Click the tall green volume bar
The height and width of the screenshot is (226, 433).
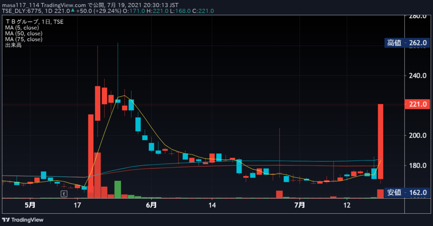point(118,189)
